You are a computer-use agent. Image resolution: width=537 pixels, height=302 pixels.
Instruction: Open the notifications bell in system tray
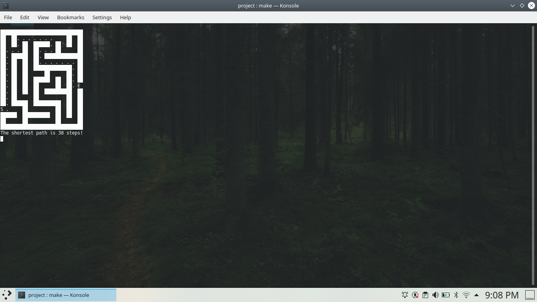[405, 295]
